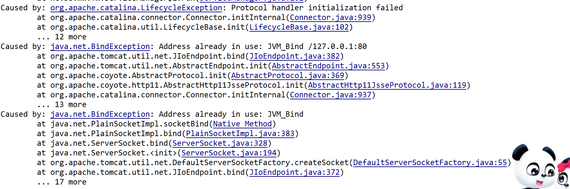The image size is (570, 189).
Task: Go to AbstractEndpoint.java:553
Action: coord(328,66)
